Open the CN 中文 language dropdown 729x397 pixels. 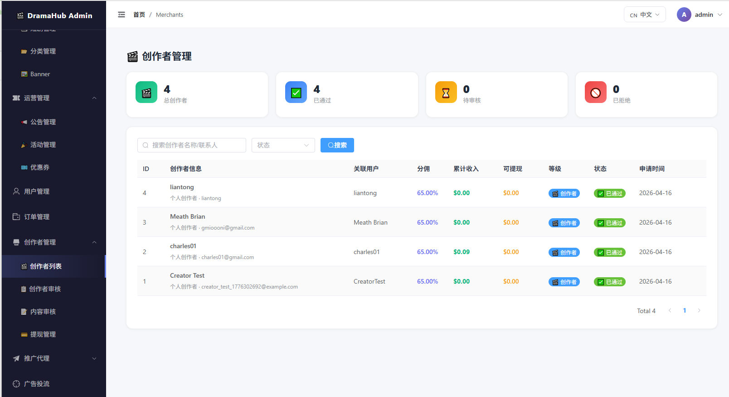tap(645, 15)
